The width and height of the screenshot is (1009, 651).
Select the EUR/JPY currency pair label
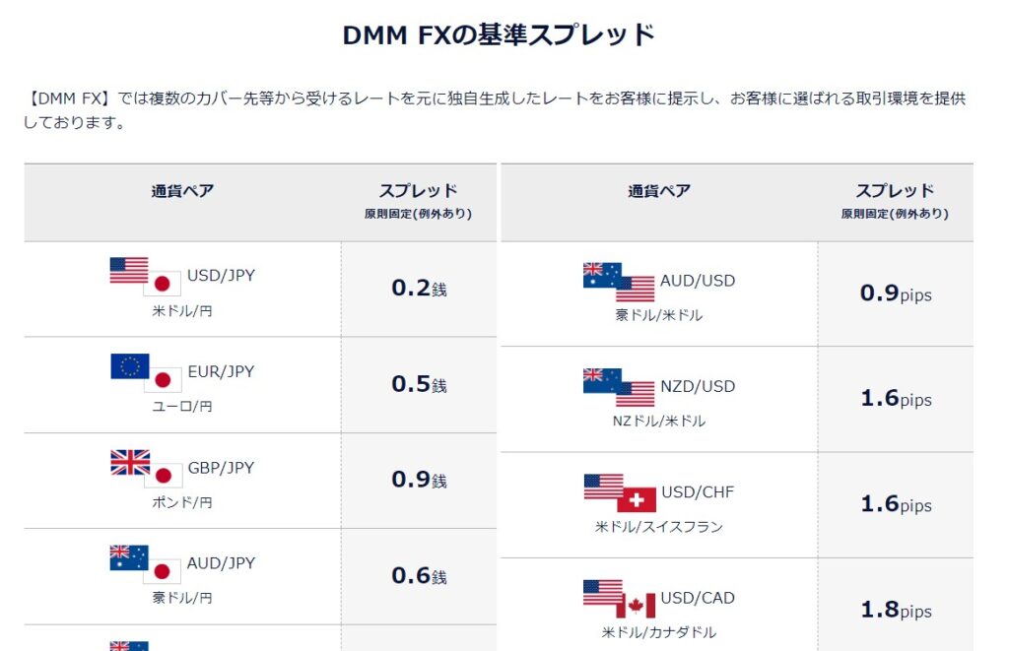click(x=221, y=372)
